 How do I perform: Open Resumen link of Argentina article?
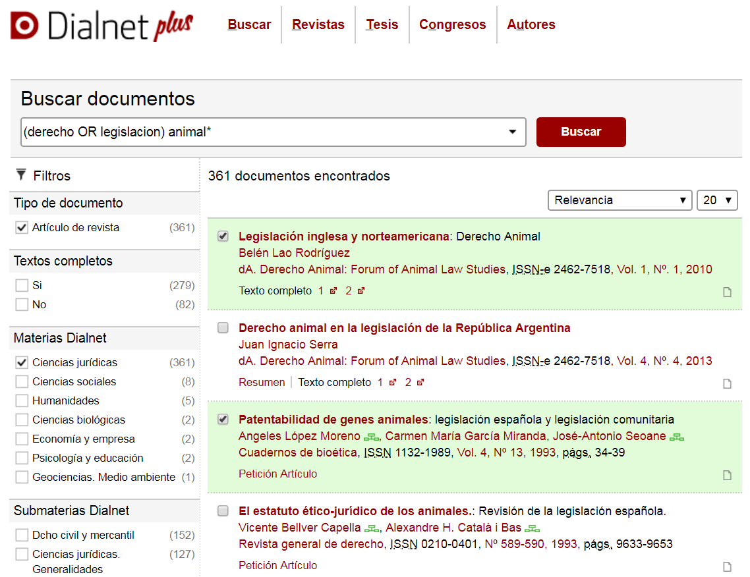[262, 382]
